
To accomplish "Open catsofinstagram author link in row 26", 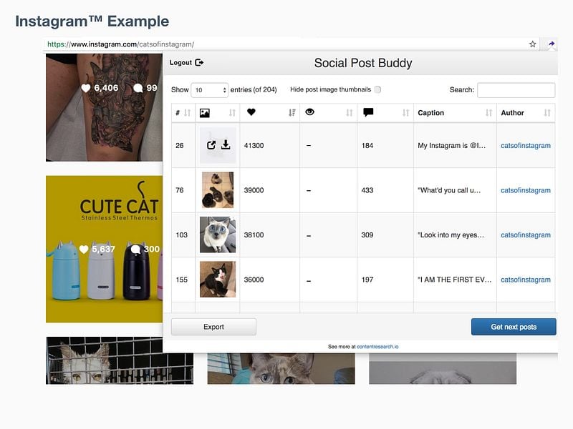I will [526, 146].
